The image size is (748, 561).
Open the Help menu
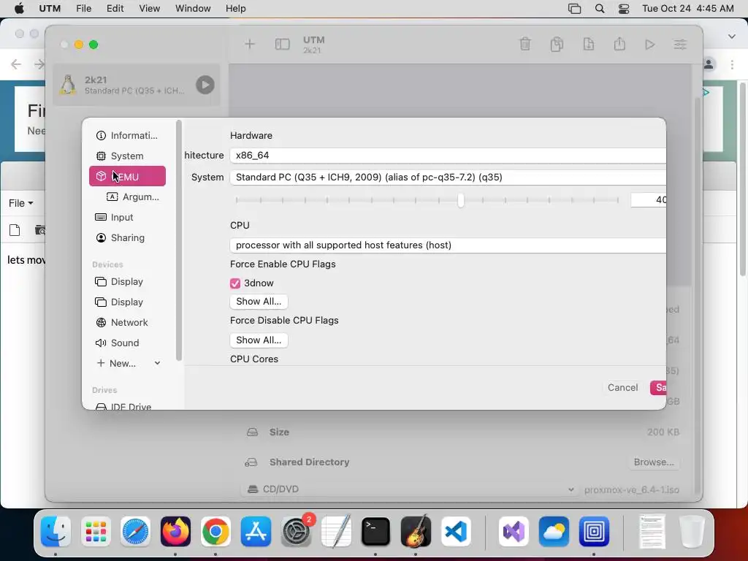(x=236, y=9)
